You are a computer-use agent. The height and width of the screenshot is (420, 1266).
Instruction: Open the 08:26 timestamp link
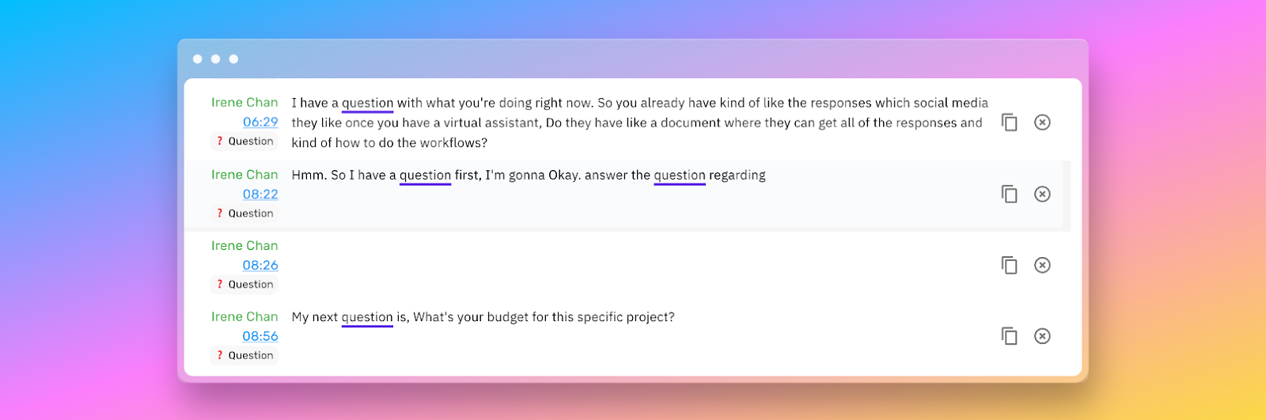260,265
